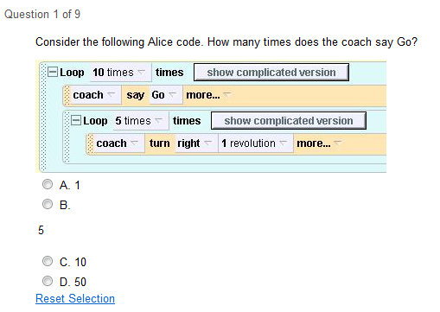Click the dotted drag handle of turn statement

click(90, 143)
